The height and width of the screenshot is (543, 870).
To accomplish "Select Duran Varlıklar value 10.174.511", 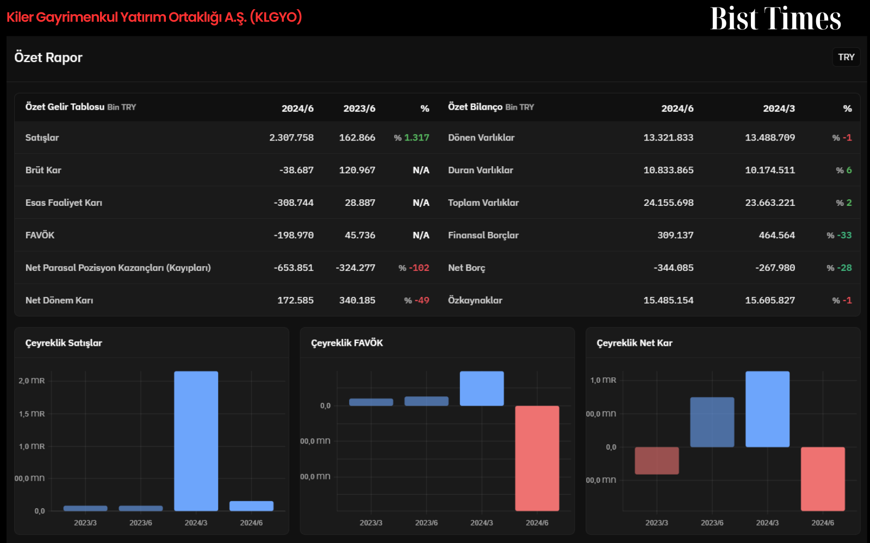I will 770,170.
